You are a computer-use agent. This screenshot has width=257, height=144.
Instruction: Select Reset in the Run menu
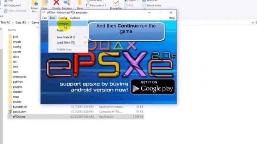click(68, 30)
